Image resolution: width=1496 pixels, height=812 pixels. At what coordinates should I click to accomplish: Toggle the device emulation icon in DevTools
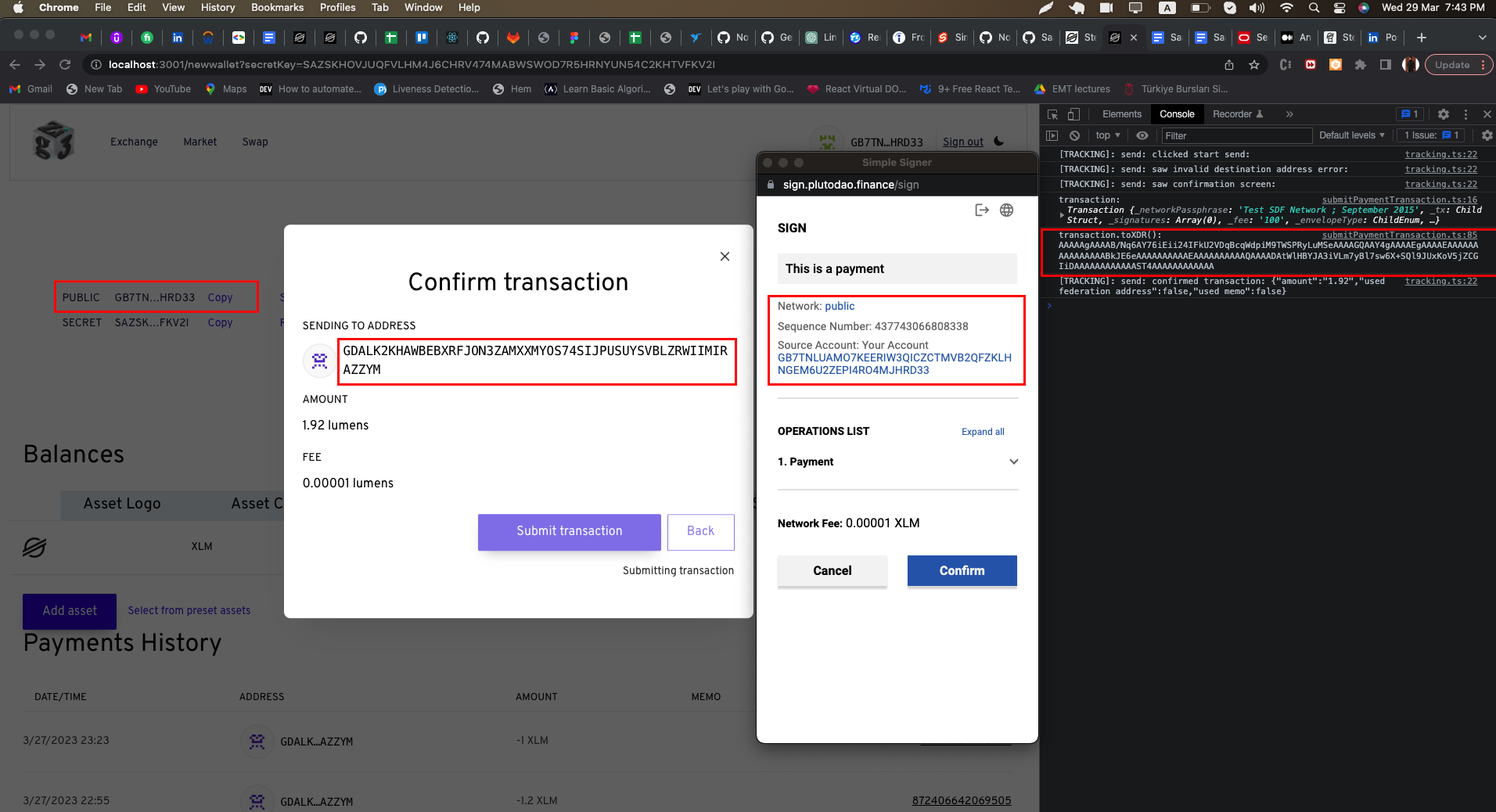1073,114
